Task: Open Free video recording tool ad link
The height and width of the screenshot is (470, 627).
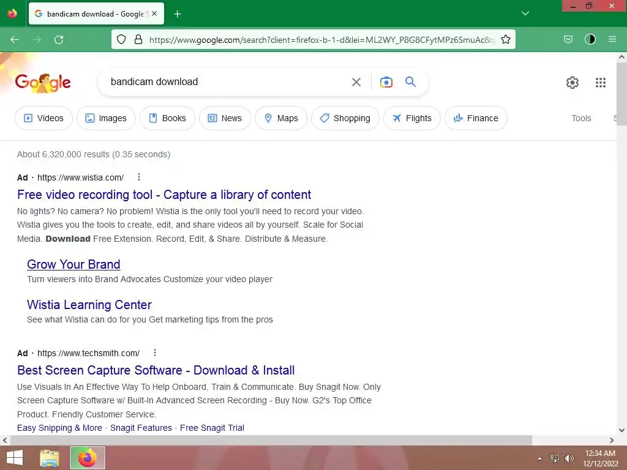Action: pyautogui.click(x=164, y=195)
